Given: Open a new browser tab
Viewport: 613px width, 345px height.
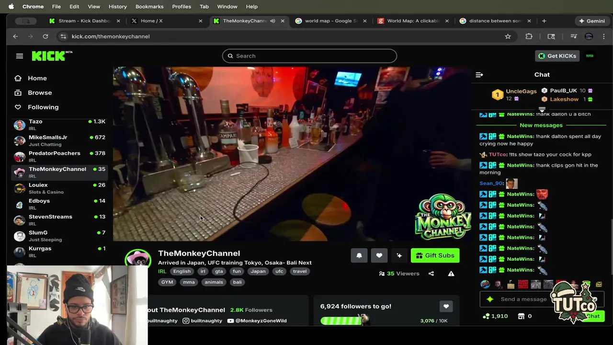Looking at the screenshot, I should pyautogui.click(x=544, y=21).
